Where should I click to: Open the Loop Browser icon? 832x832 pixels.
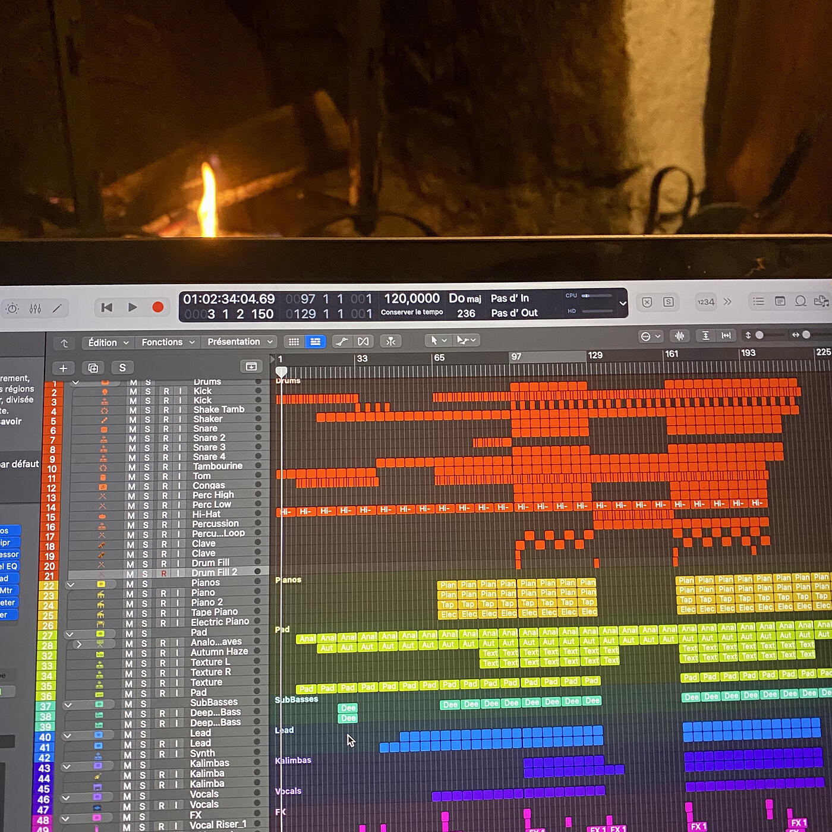coord(801,301)
